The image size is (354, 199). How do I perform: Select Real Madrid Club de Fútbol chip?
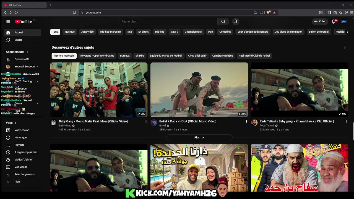pos(254,56)
